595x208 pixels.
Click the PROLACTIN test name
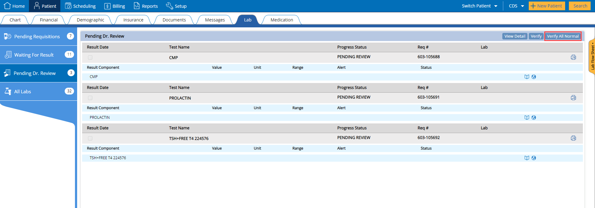(x=180, y=98)
